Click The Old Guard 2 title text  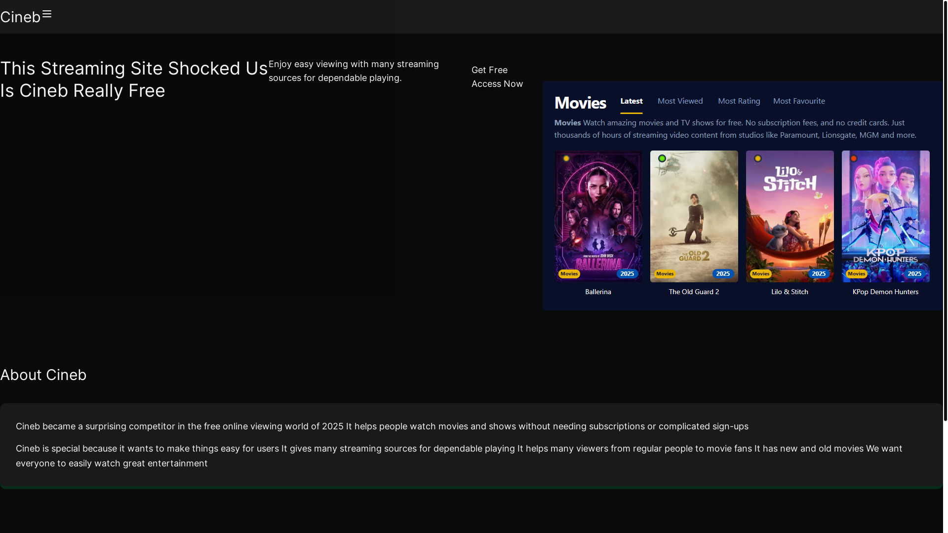[x=694, y=292]
